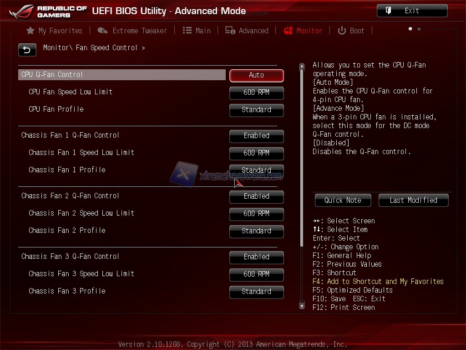
Task: Click the Advanced tab settings icon
Action: coord(230,31)
